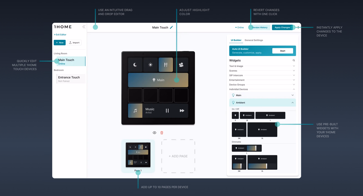Image resolution: width=363 pixels, height=196 pixels.
Task: Open the three-dot more options menu
Action: coord(298,27)
